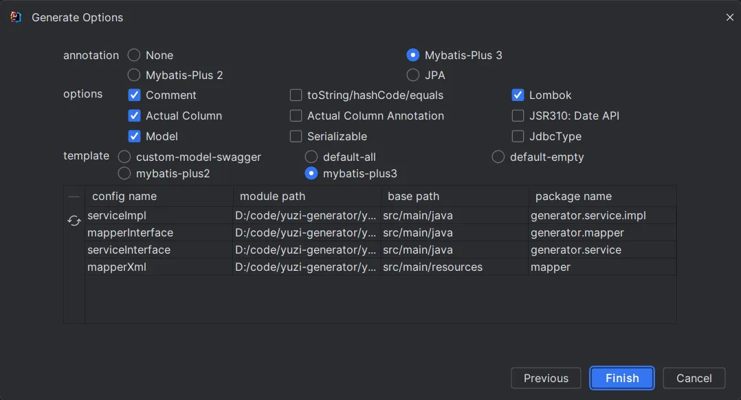Select the default-all template

tap(311, 157)
